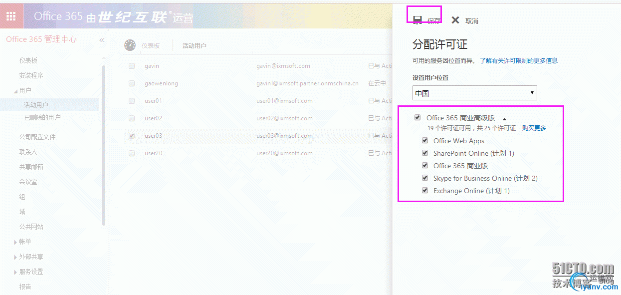
Task: Select 活动用户 in the navigation
Action: point(36,105)
